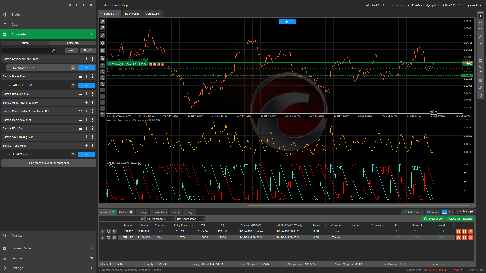This screenshot has width=486, height=273.
Task: Switch to the Indicators tab
Action: click(x=72, y=43)
